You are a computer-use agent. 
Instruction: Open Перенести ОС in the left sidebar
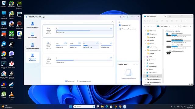tap(33, 35)
